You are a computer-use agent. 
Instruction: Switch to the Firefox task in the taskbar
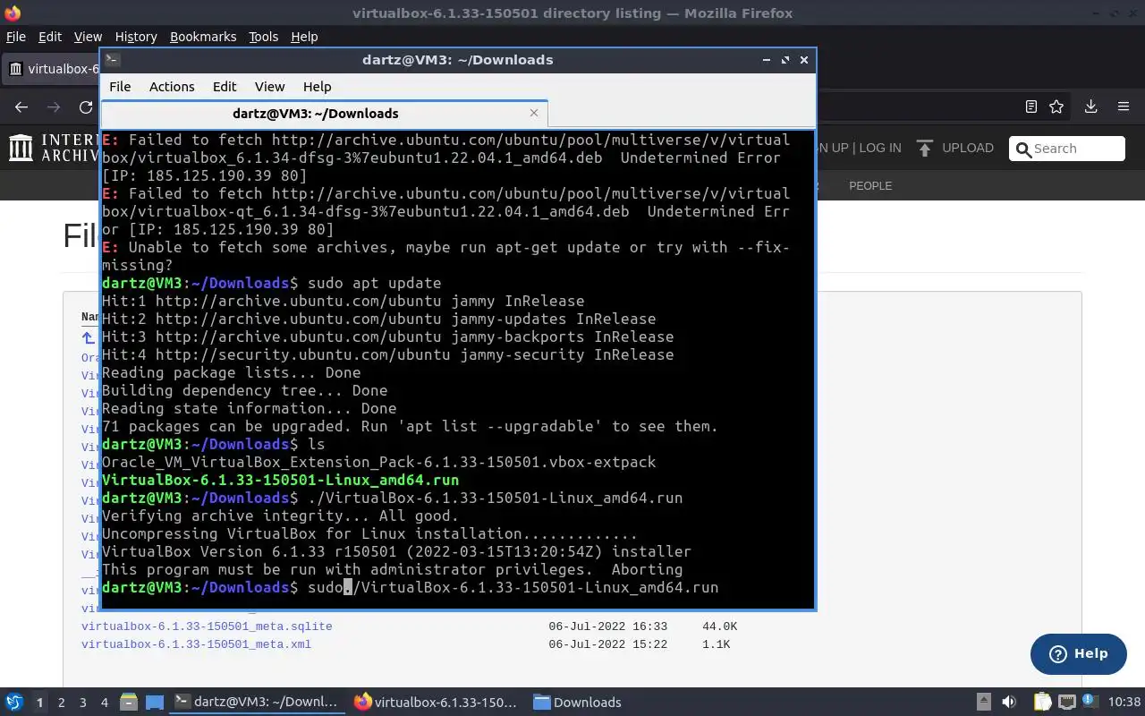pos(437,702)
